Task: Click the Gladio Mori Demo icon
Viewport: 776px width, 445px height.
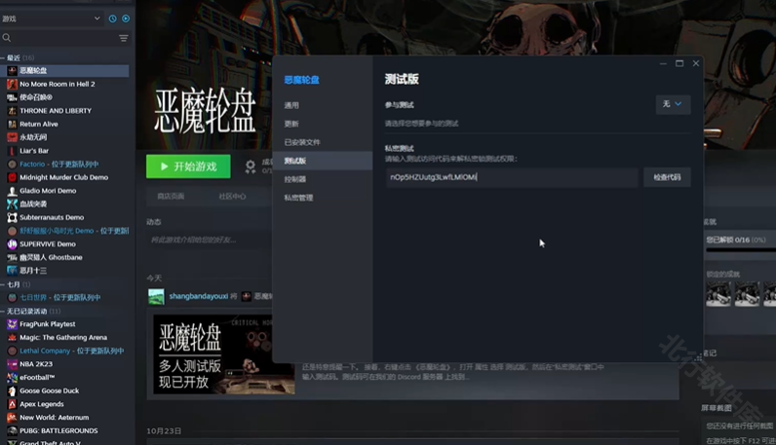Action: pyautogui.click(x=12, y=191)
